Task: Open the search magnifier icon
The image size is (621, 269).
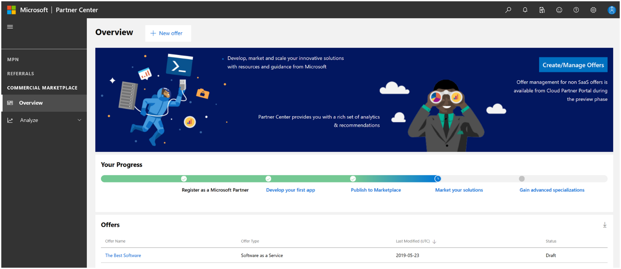Action: pos(508,10)
